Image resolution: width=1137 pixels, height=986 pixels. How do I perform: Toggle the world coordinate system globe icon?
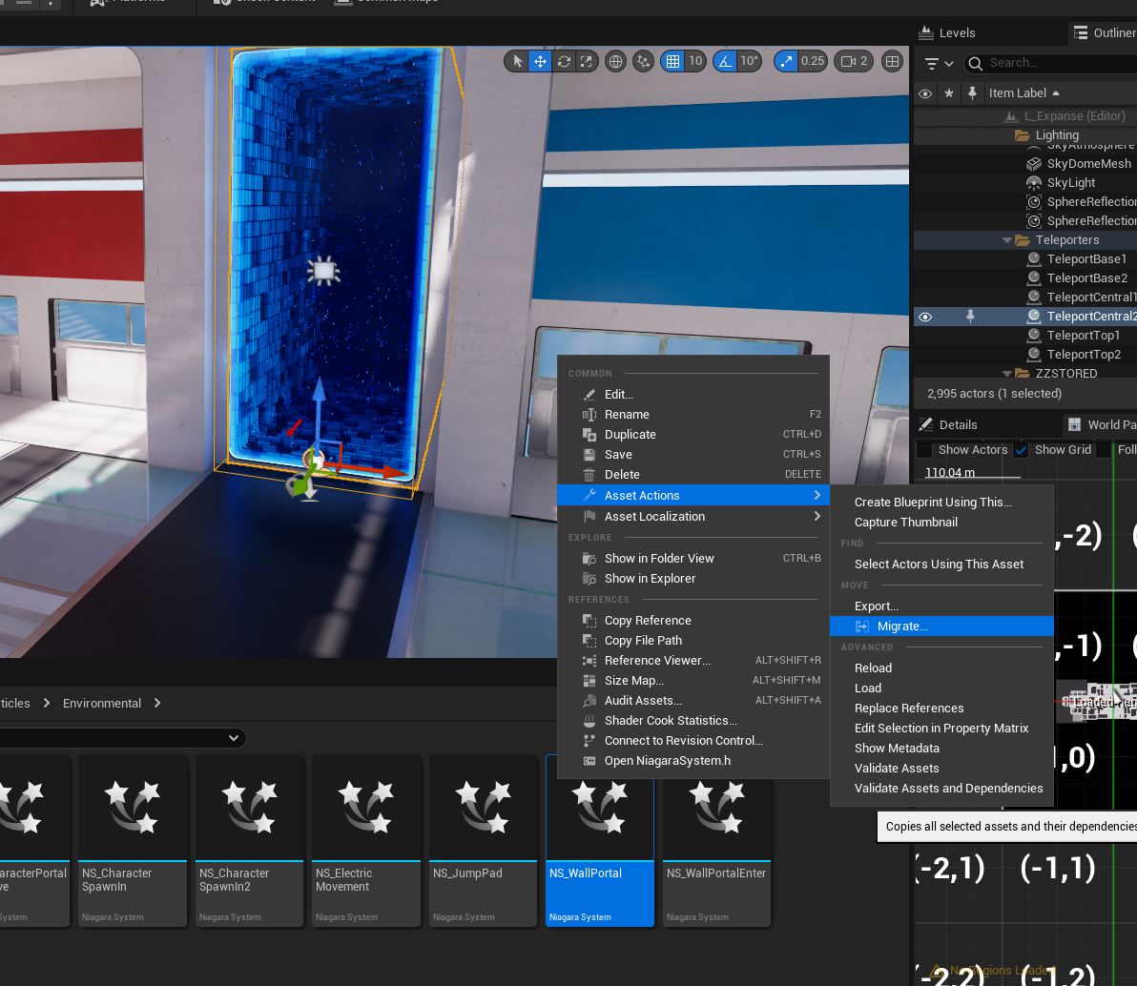point(616,61)
